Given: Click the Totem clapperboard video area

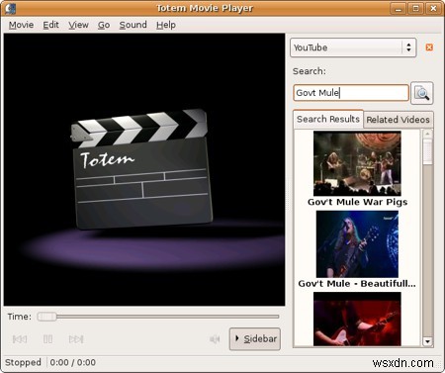Looking at the screenshot, I should [x=144, y=169].
